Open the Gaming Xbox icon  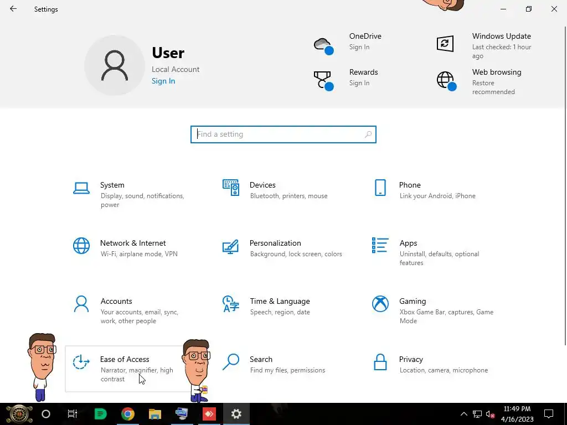point(380,304)
